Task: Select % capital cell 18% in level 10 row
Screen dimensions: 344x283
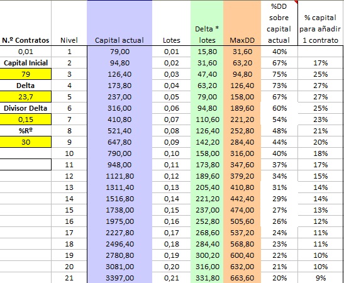Action: [320, 153]
